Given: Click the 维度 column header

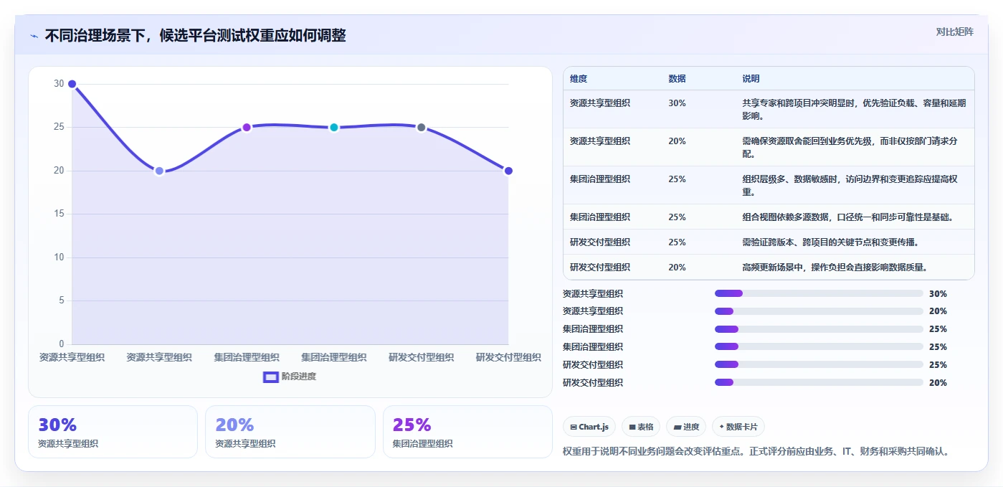Looking at the screenshot, I should [x=579, y=79].
